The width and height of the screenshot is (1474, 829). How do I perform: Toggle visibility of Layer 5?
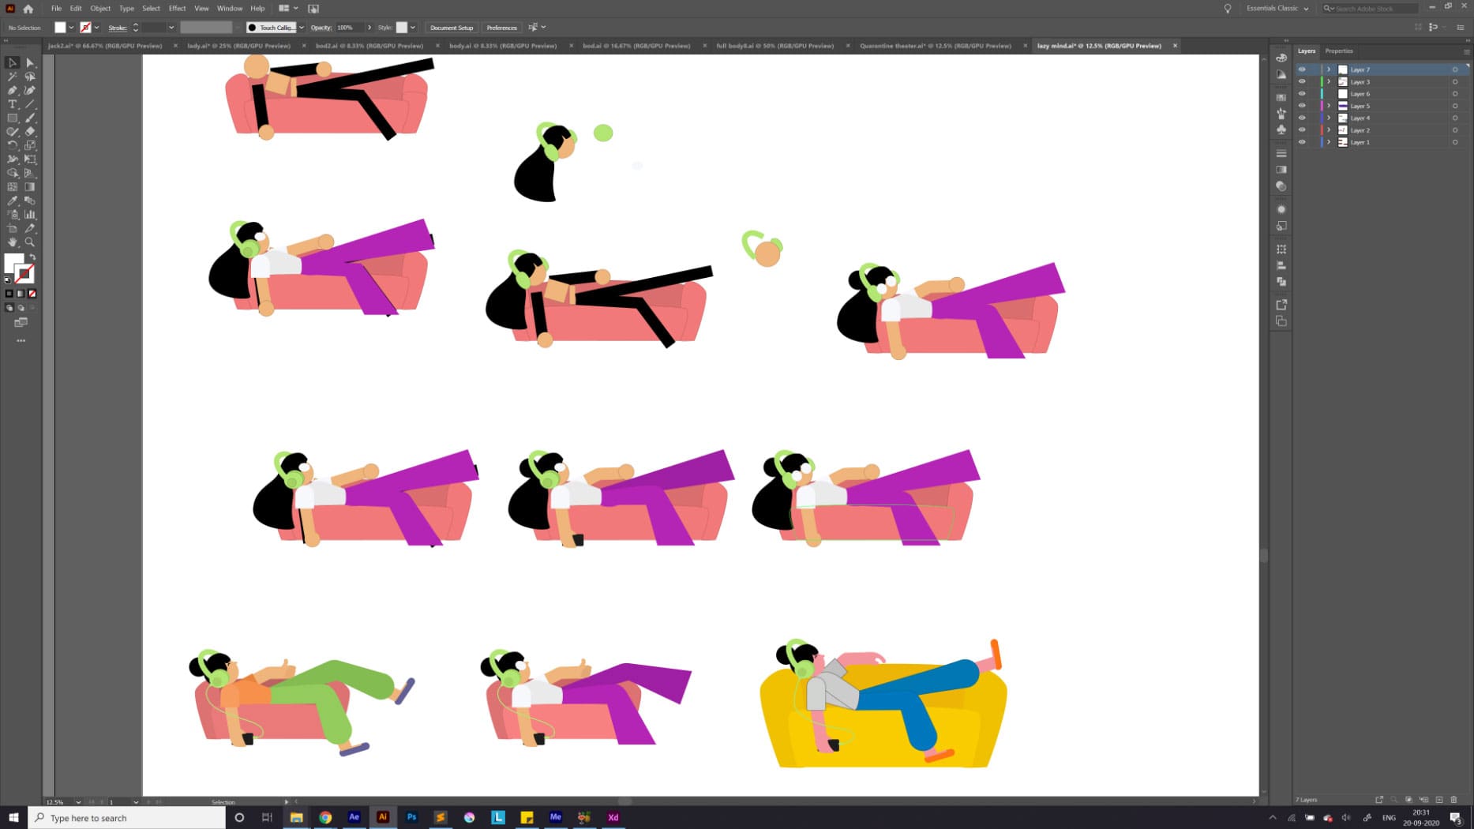coord(1302,106)
